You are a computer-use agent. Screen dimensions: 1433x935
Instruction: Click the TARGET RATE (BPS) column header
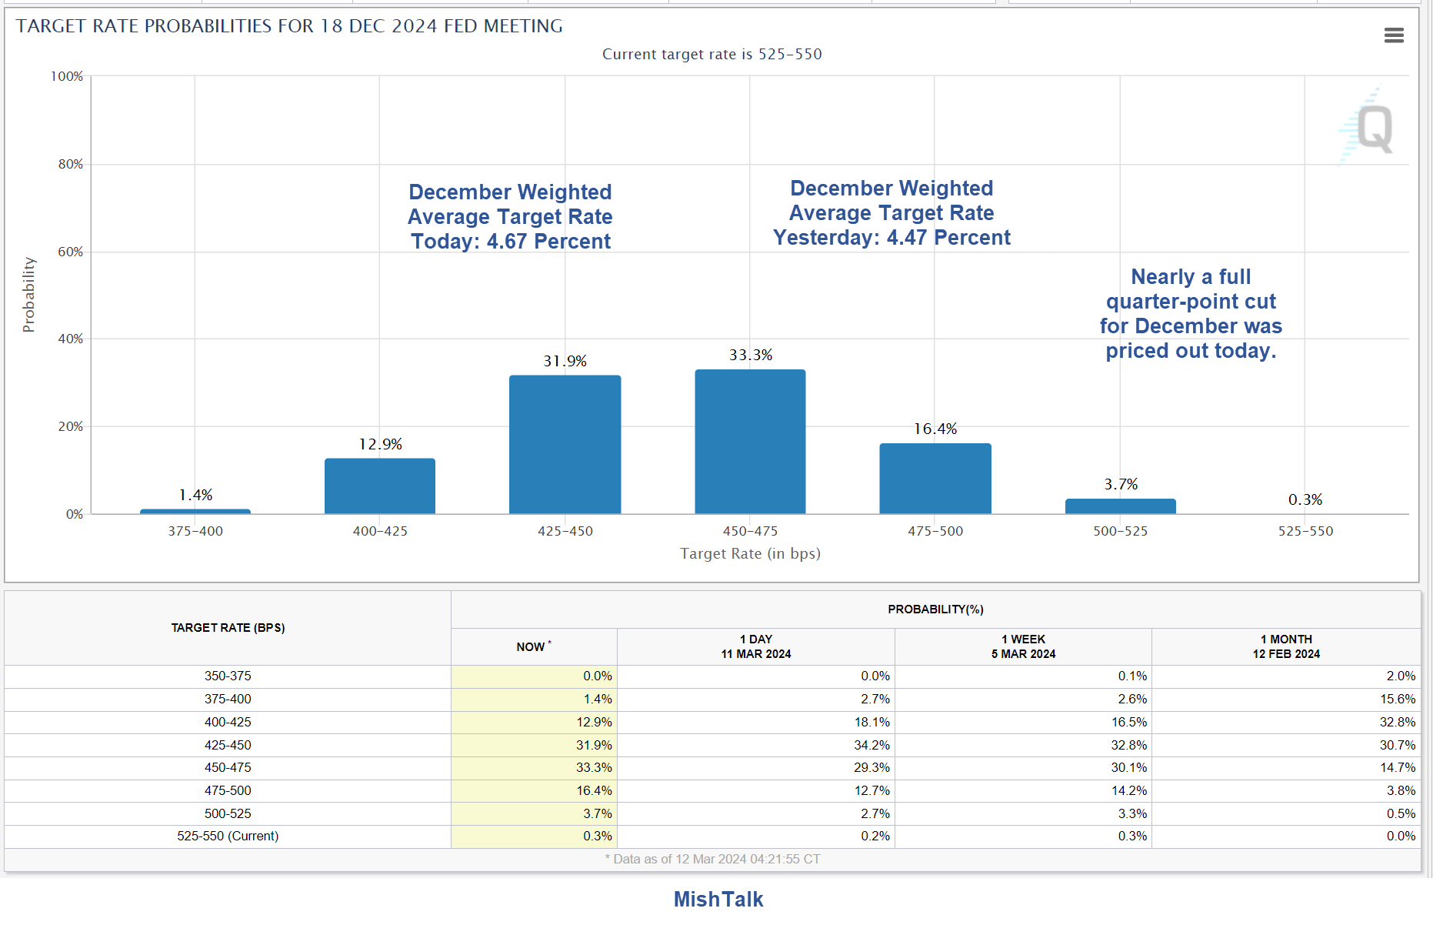click(228, 628)
